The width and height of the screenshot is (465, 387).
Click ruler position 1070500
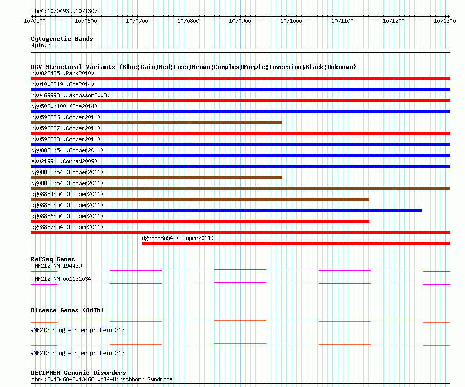[x=34, y=21]
